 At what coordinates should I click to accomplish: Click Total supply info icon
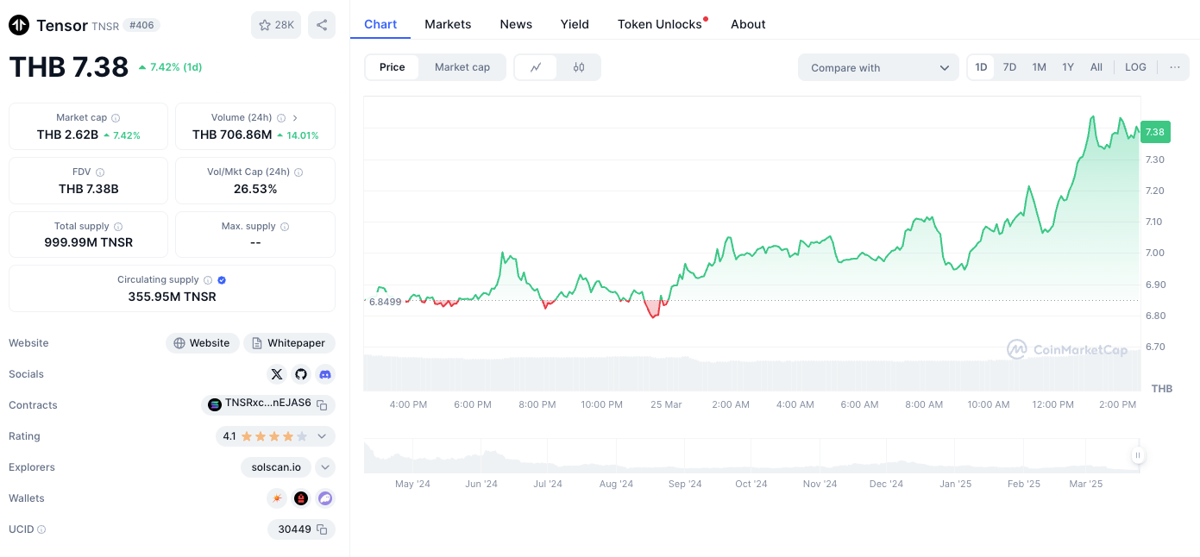(118, 227)
